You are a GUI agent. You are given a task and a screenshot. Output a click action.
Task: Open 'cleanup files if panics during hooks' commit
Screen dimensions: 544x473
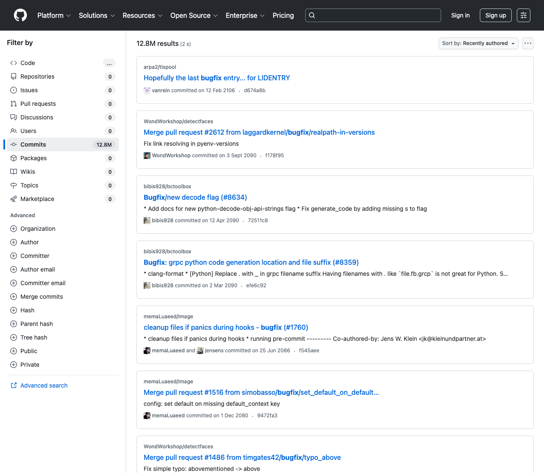(226, 327)
